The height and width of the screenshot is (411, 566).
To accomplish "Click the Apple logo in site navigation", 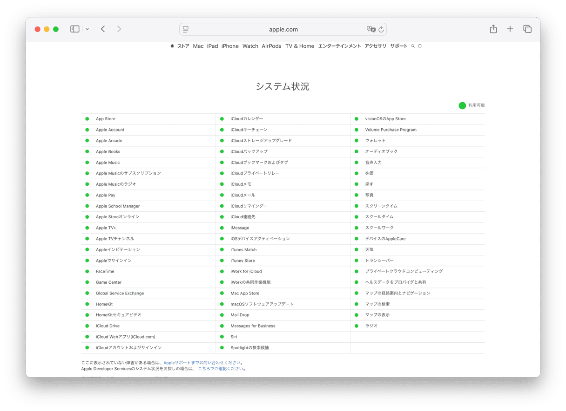I will click(172, 46).
